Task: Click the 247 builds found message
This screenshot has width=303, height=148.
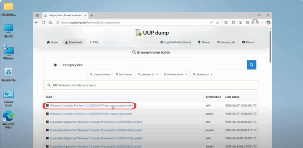Action: click(x=74, y=85)
